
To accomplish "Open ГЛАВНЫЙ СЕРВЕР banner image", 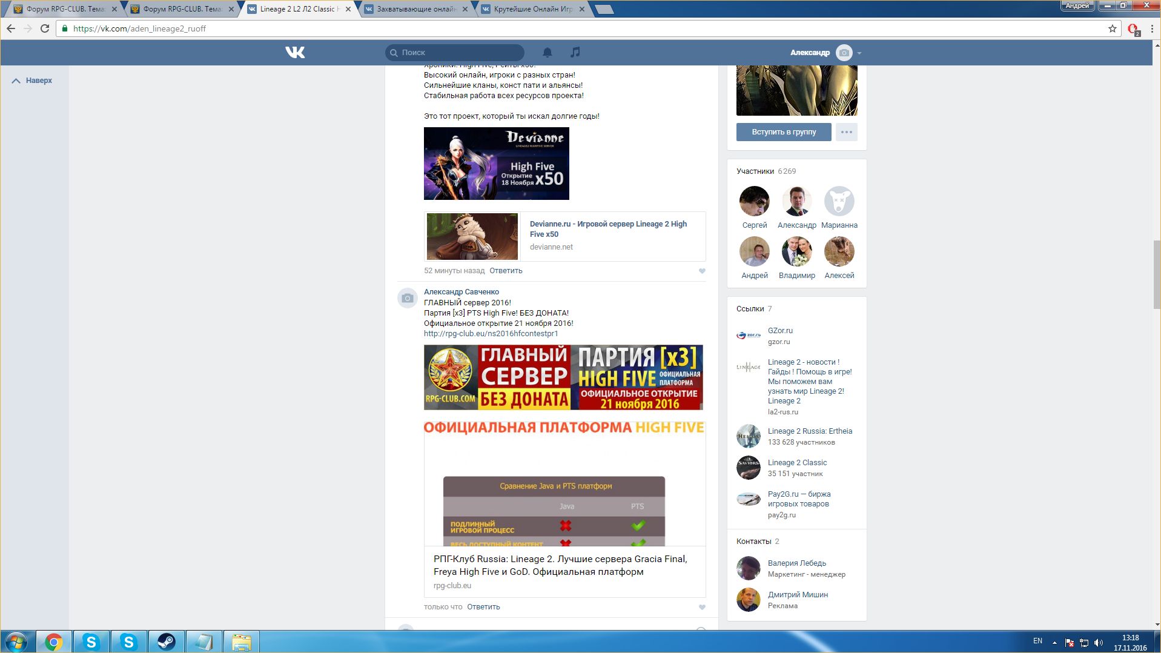I will 563,377.
